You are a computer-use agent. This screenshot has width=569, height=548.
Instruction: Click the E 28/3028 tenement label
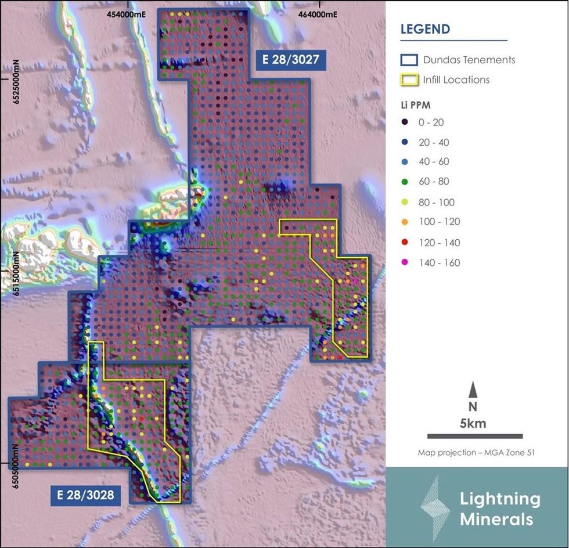[x=85, y=495]
